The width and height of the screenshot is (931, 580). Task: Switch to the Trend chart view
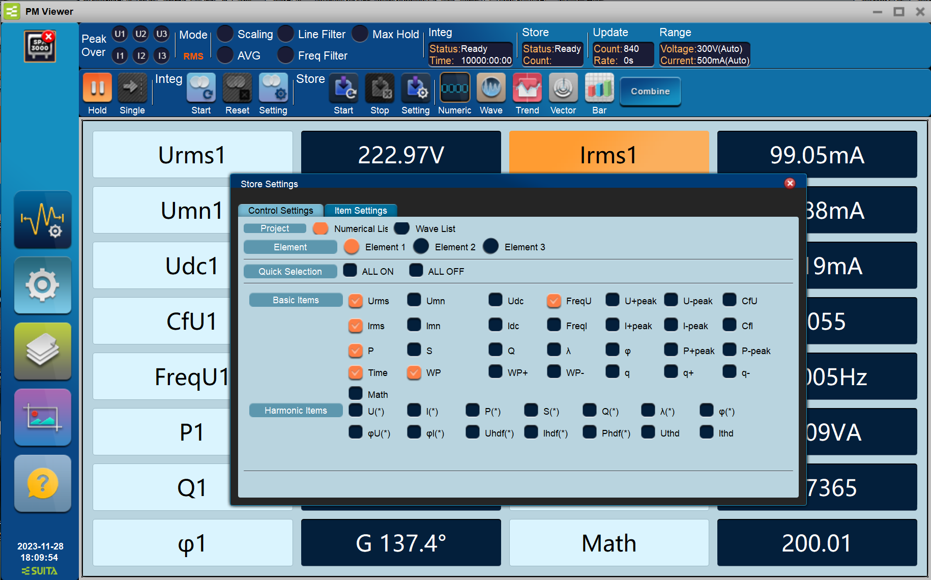click(x=527, y=89)
